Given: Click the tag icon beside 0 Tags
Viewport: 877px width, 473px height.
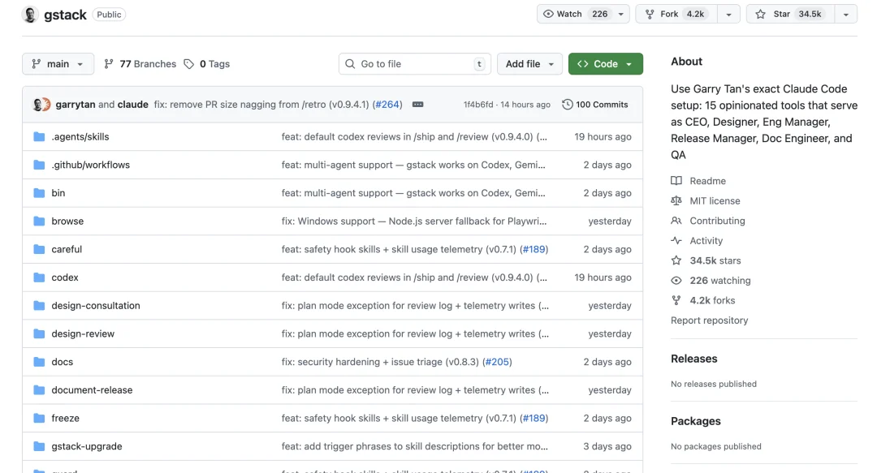Looking at the screenshot, I should point(189,64).
